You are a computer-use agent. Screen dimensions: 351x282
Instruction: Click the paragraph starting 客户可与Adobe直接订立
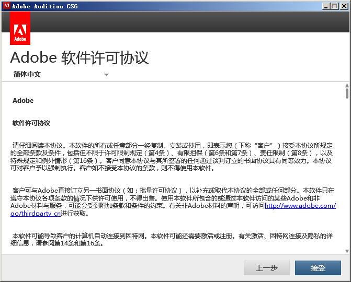(x=173, y=202)
